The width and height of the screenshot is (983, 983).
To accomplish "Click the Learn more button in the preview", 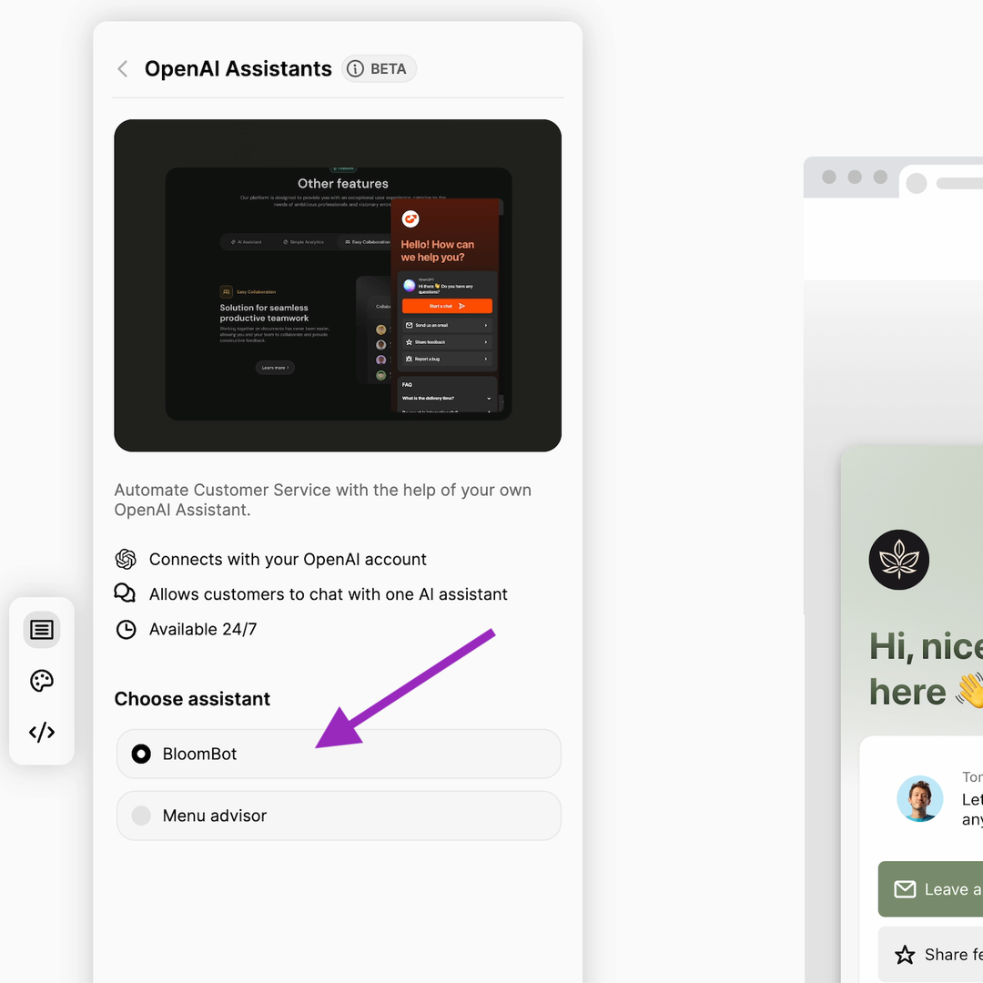I will coord(275,368).
